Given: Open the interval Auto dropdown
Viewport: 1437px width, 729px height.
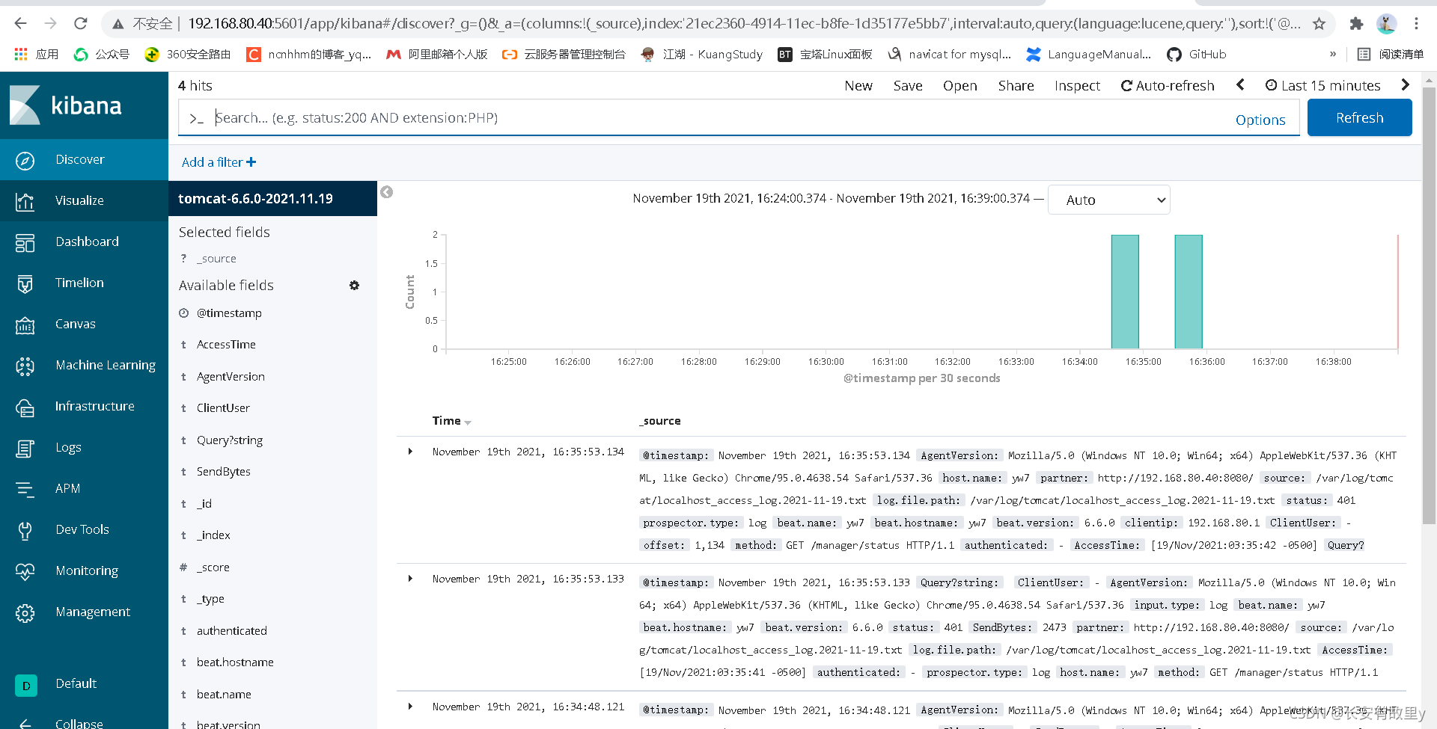Looking at the screenshot, I should [1108, 200].
